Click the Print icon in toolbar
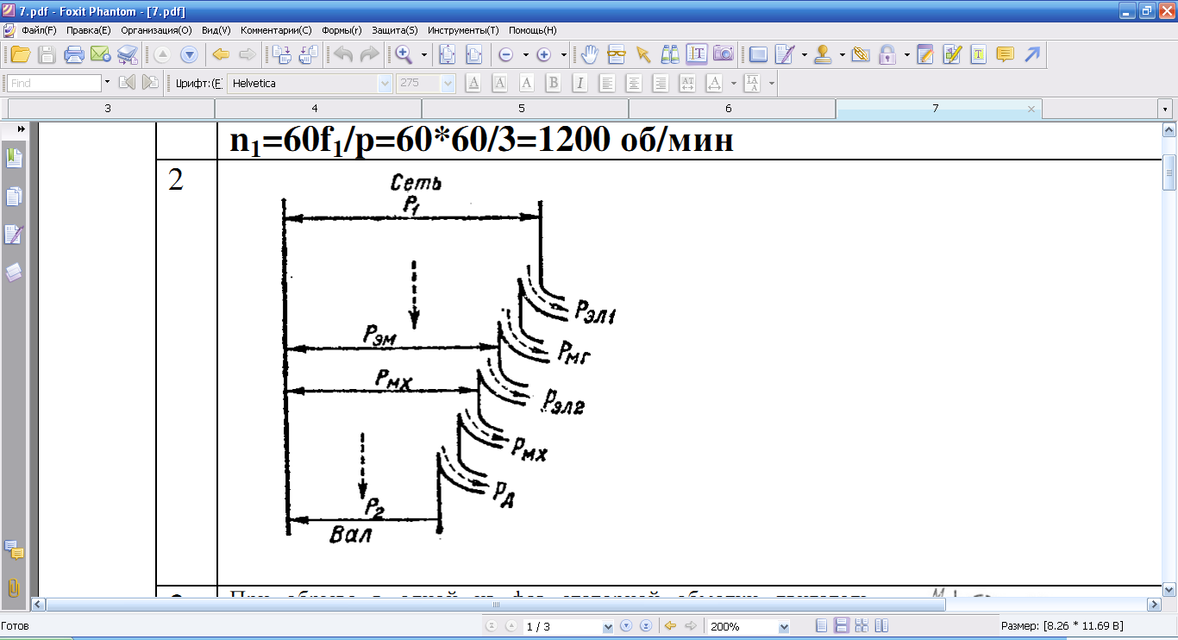This screenshot has width=1178, height=640. (74, 55)
